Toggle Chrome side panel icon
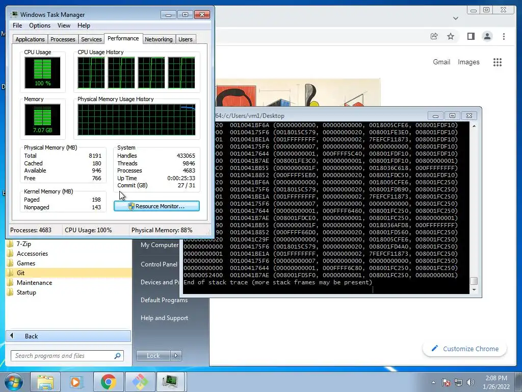Image resolution: width=522 pixels, height=392 pixels. [471, 36]
